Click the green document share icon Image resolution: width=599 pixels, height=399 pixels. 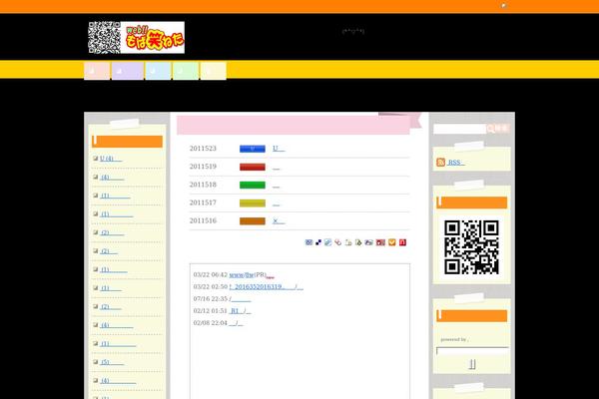[x=358, y=242]
